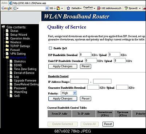The height and width of the screenshot is (134, 146).
Task: Collapse the Management menu section
Action: 18,58
